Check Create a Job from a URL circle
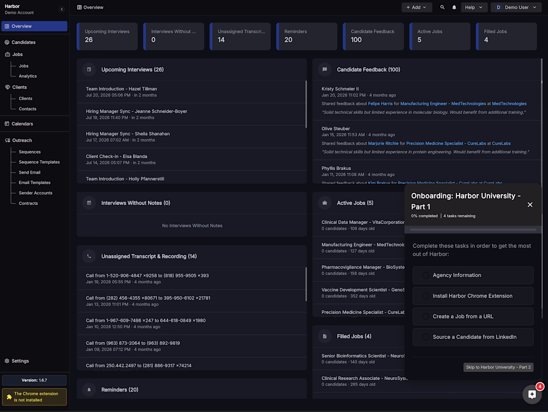The image size is (548, 412). tap(425, 316)
